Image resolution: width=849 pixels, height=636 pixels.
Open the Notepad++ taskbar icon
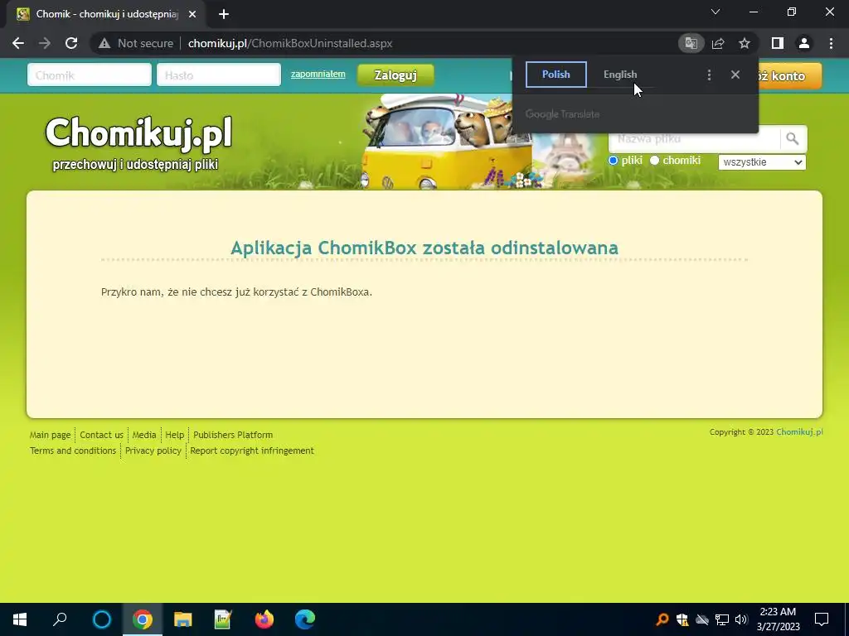223,619
